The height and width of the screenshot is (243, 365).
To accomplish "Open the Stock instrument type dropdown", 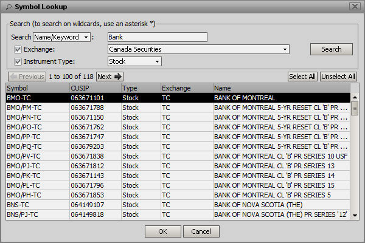I will [134, 61].
